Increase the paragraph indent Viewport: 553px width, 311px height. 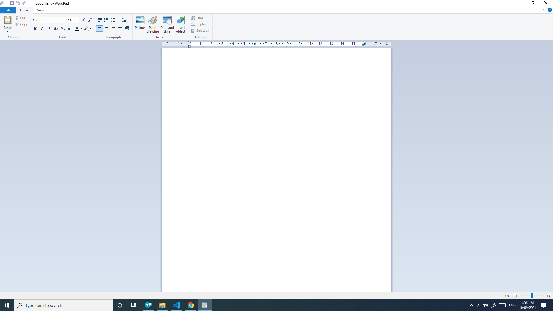(x=106, y=20)
